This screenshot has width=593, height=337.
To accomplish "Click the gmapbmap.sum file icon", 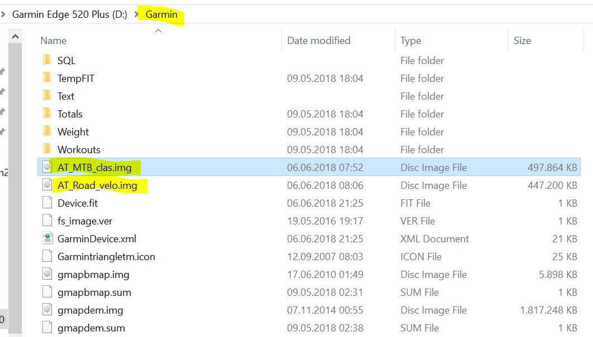I will [47, 291].
